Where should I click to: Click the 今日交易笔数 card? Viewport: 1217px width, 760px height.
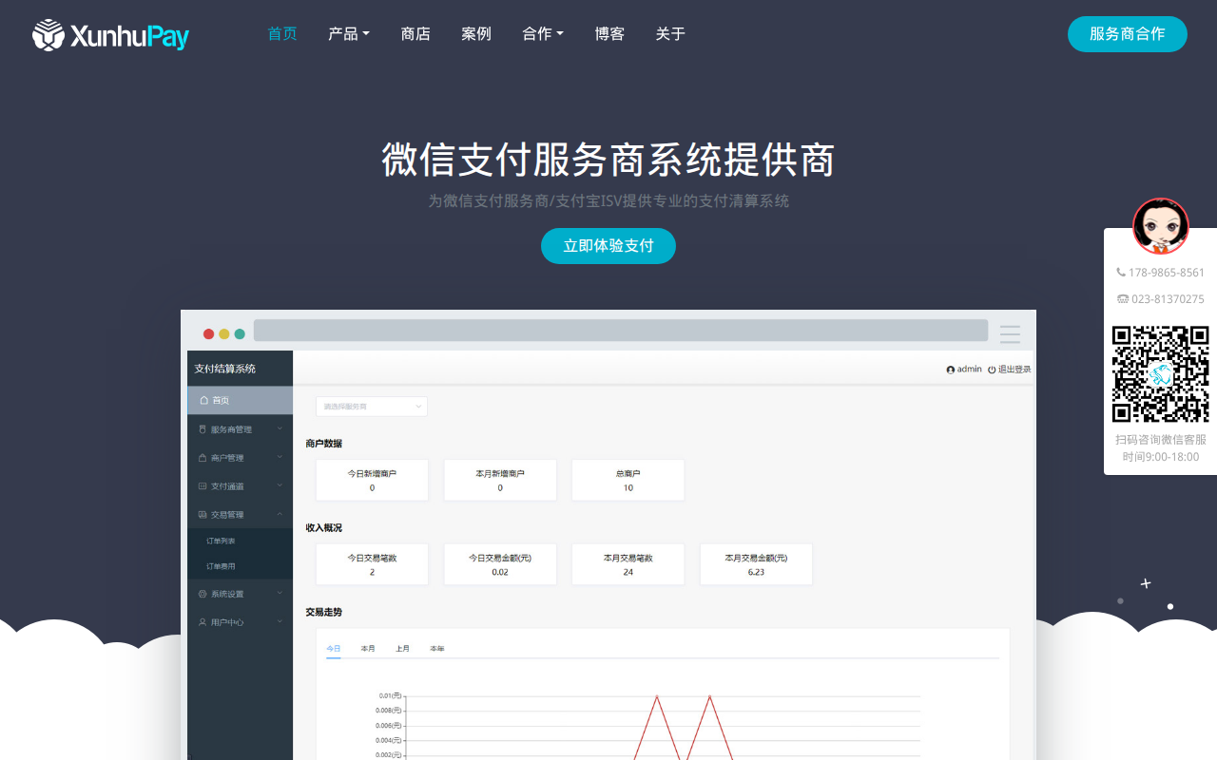click(x=372, y=564)
